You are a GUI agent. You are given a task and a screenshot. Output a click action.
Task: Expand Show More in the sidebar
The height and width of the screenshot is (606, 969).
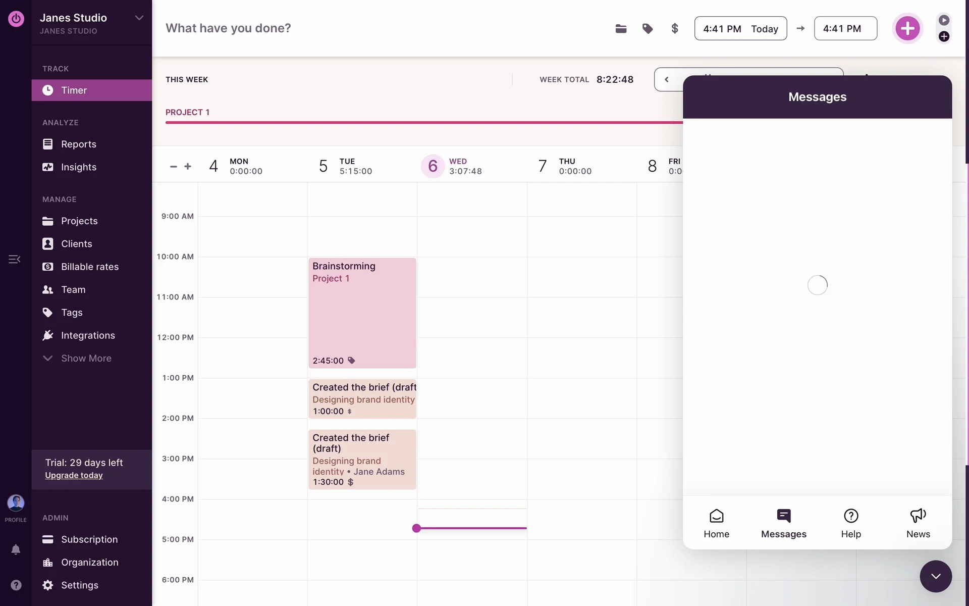coord(86,358)
